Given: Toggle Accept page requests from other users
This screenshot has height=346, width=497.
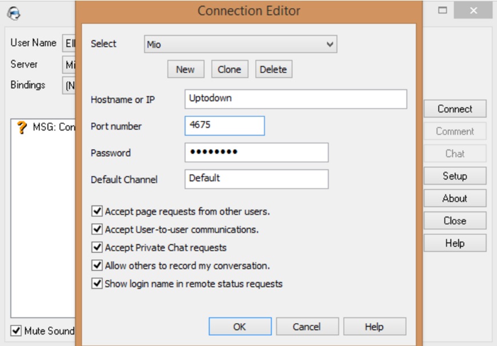Looking at the screenshot, I should pyautogui.click(x=97, y=211).
